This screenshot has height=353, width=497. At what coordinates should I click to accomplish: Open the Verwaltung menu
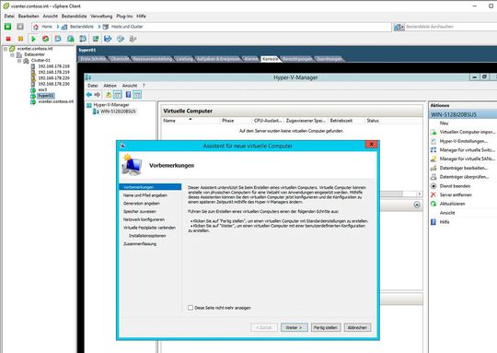[101, 17]
